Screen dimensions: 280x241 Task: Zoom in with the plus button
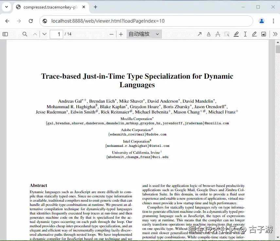click(121, 34)
